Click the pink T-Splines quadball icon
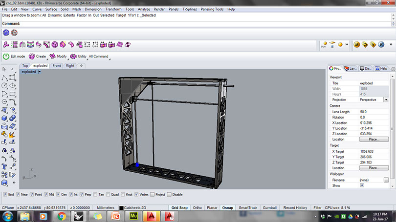Screen dimensions: 396x222 pos(55,45)
